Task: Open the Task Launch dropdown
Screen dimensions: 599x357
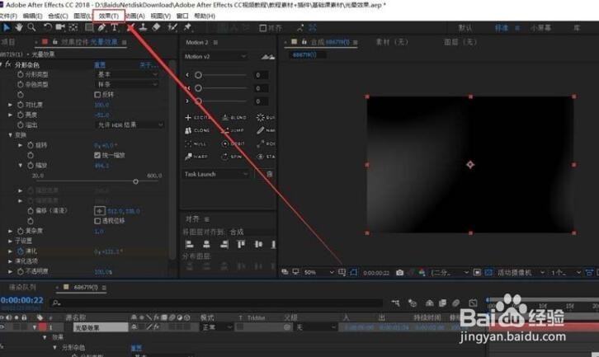Action: coord(217,174)
